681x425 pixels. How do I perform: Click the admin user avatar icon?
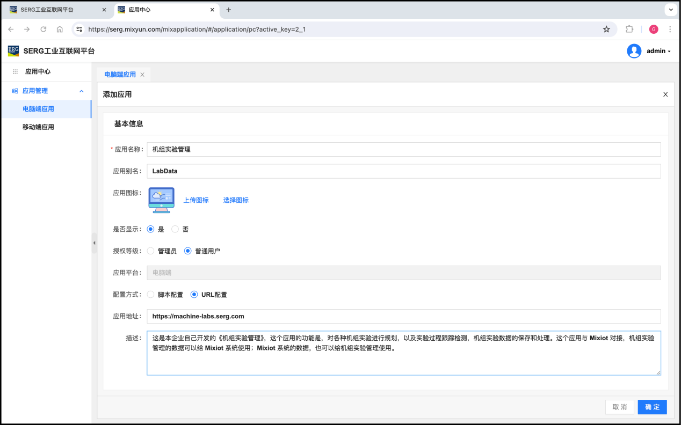coord(634,51)
